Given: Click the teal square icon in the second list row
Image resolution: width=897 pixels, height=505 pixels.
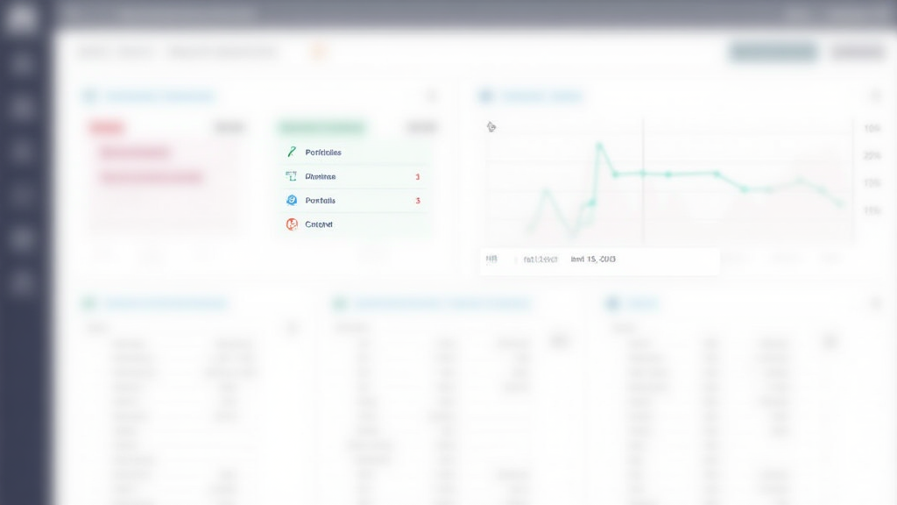Looking at the screenshot, I should 292,176.
